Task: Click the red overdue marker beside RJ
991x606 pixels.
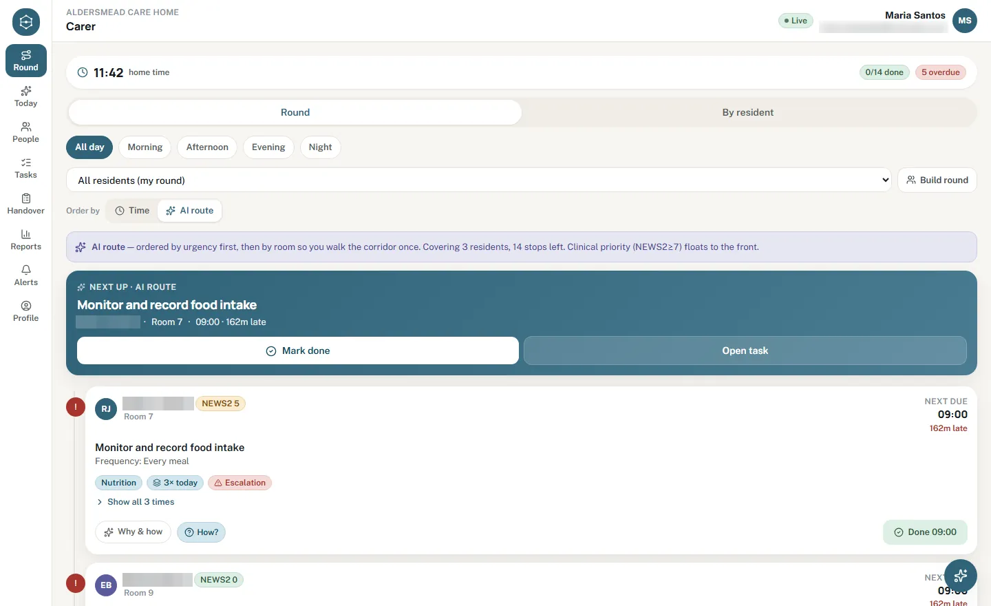Action: click(76, 407)
